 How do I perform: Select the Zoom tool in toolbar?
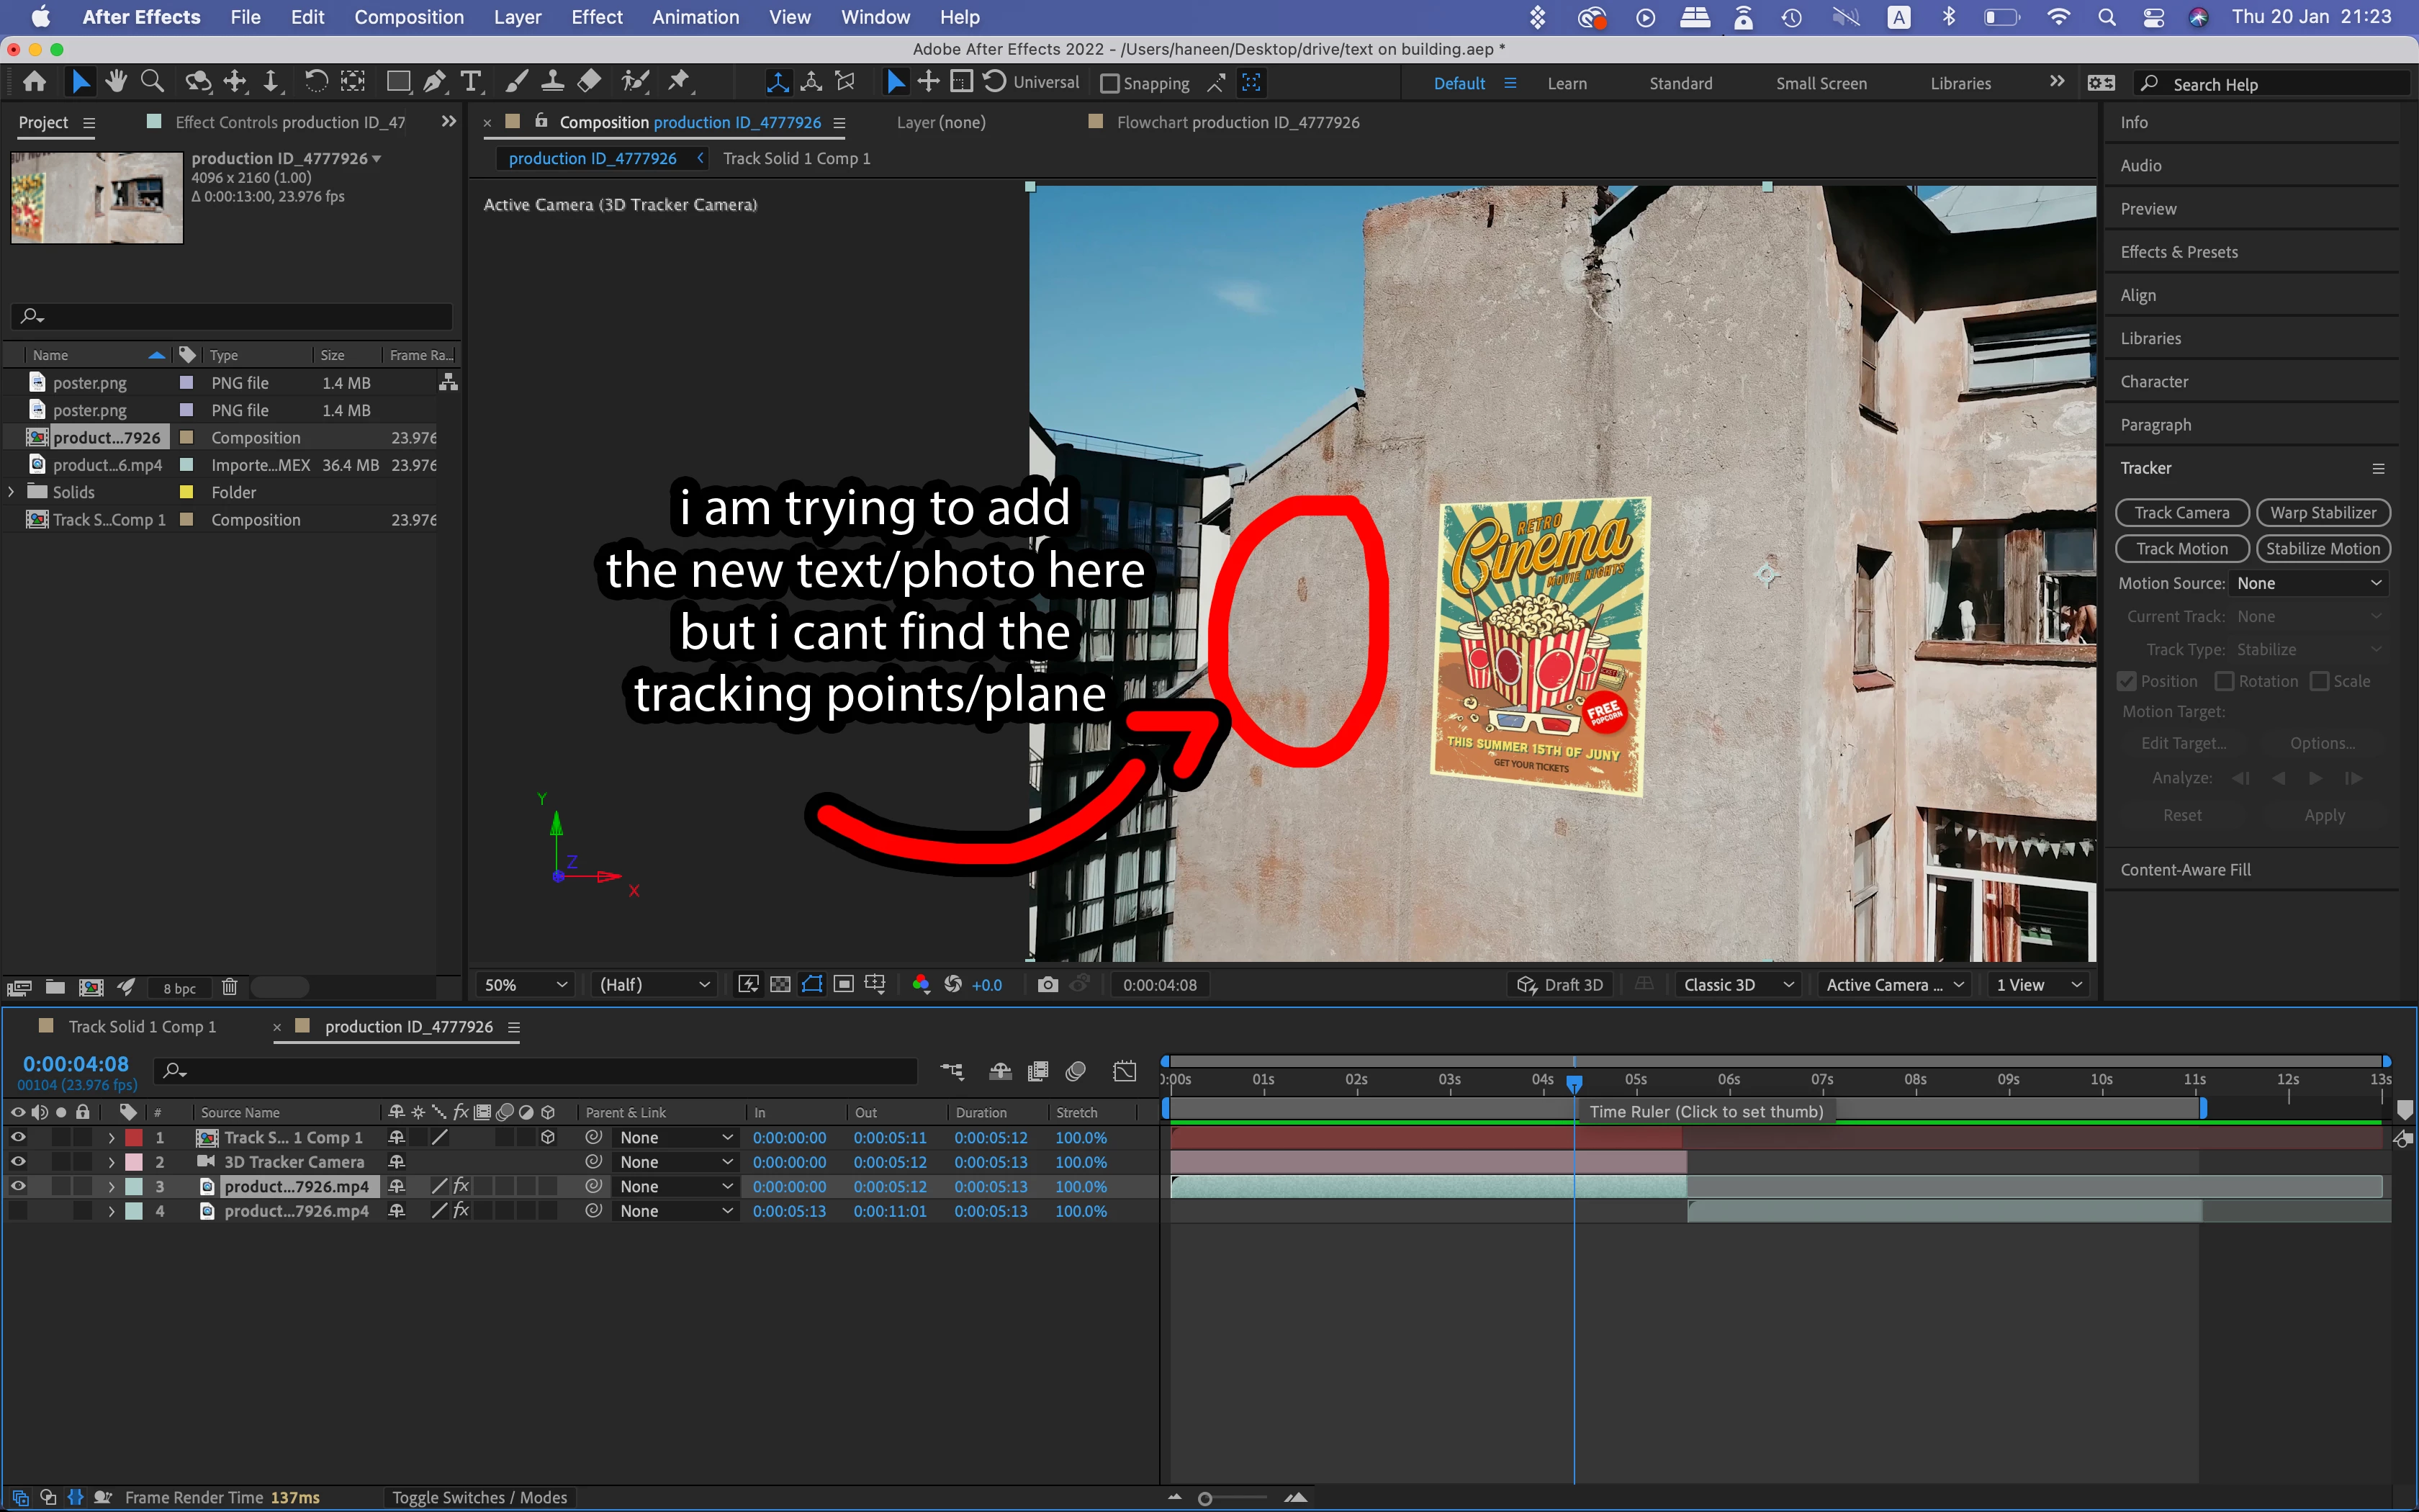click(x=152, y=82)
